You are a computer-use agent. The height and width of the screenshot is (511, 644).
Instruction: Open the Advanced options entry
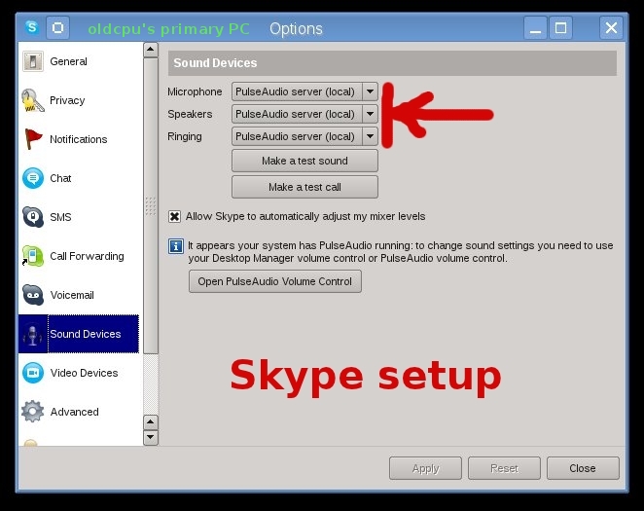point(79,412)
